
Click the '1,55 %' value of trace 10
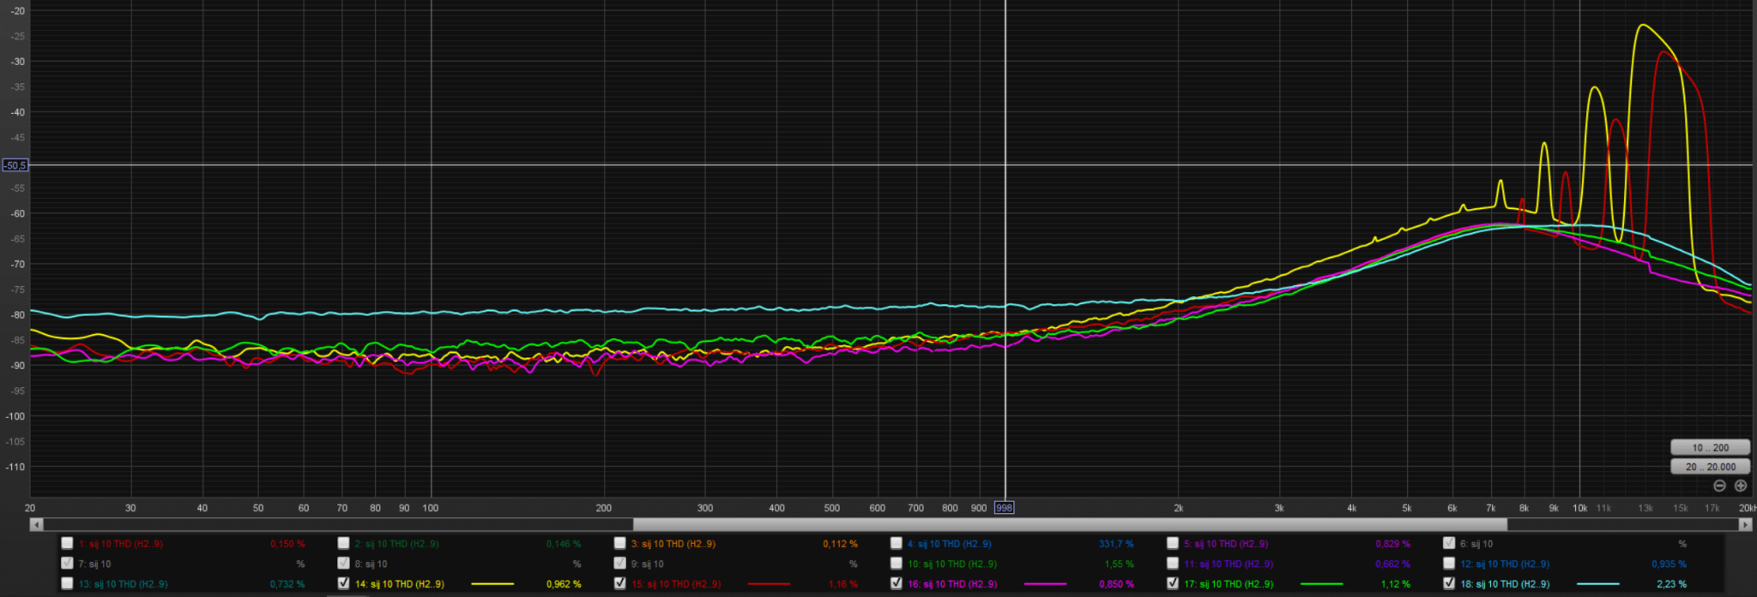point(1120,564)
